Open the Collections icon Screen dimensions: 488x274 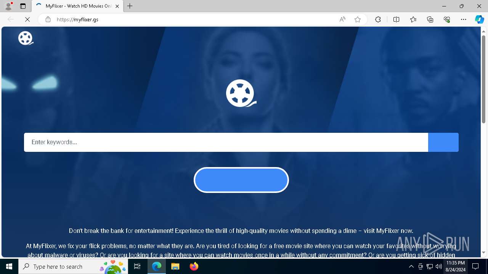click(x=430, y=19)
